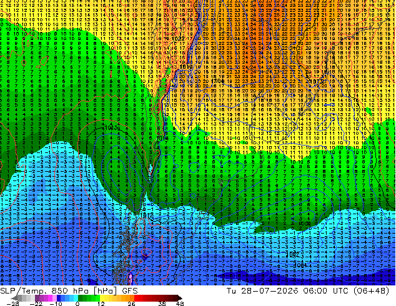Click the bright red segment of the legend
This screenshot has height=306, width=396.
136,298
